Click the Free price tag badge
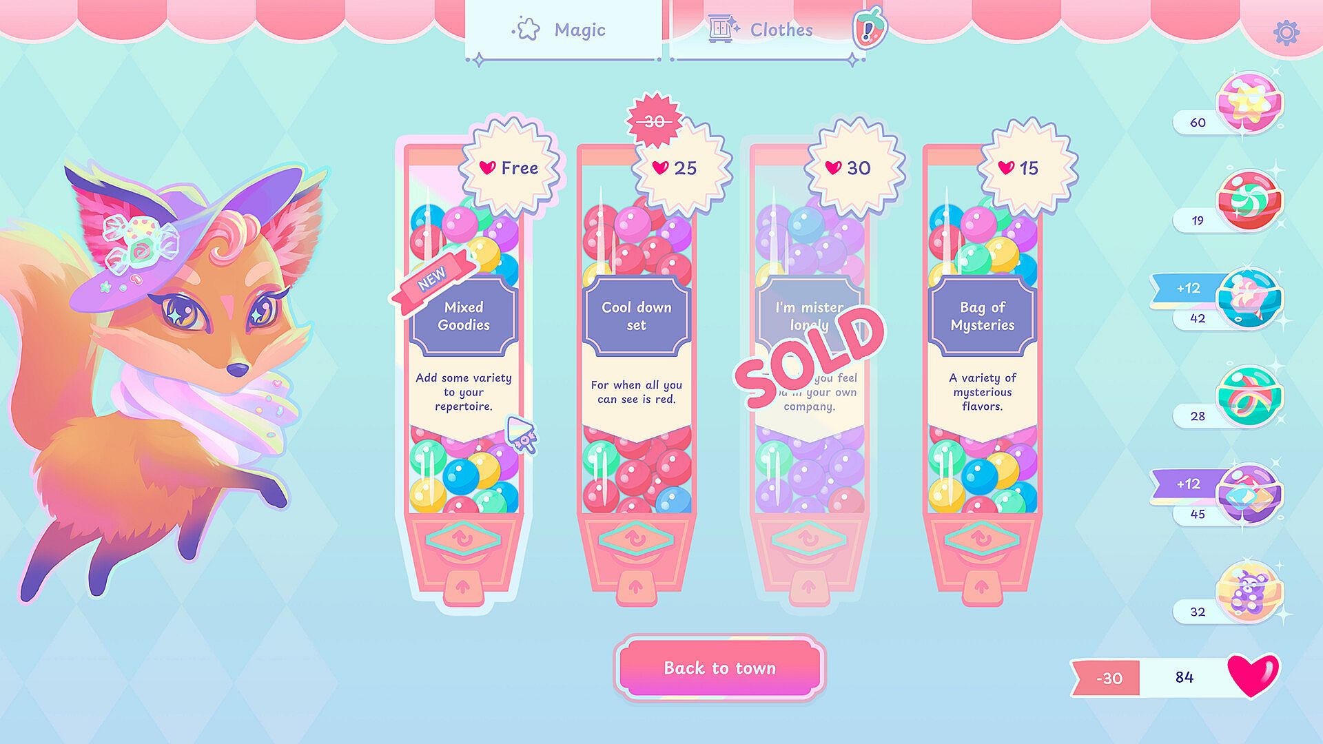Screen dimensions: 1323x744 pyautogui.click(x=510, y=167)
